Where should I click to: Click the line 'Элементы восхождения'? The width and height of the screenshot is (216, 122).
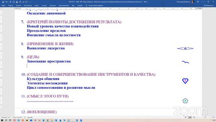point(47,83)
